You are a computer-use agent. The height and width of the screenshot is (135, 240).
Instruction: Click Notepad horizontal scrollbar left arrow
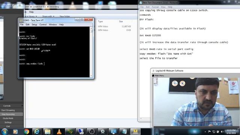pyautogui.click(x=141, y=118)
